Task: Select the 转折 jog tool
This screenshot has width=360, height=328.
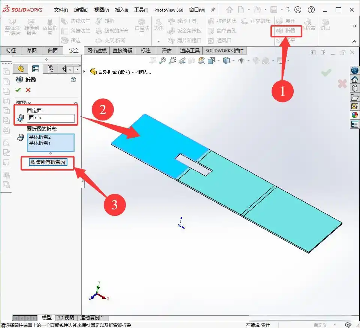Action: click(x=105, y=21)
